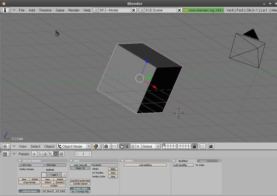The width and height of the screenshot is (277, 196).
Task: Toggle AutoTexSpace button
Action: coord(29,191)
